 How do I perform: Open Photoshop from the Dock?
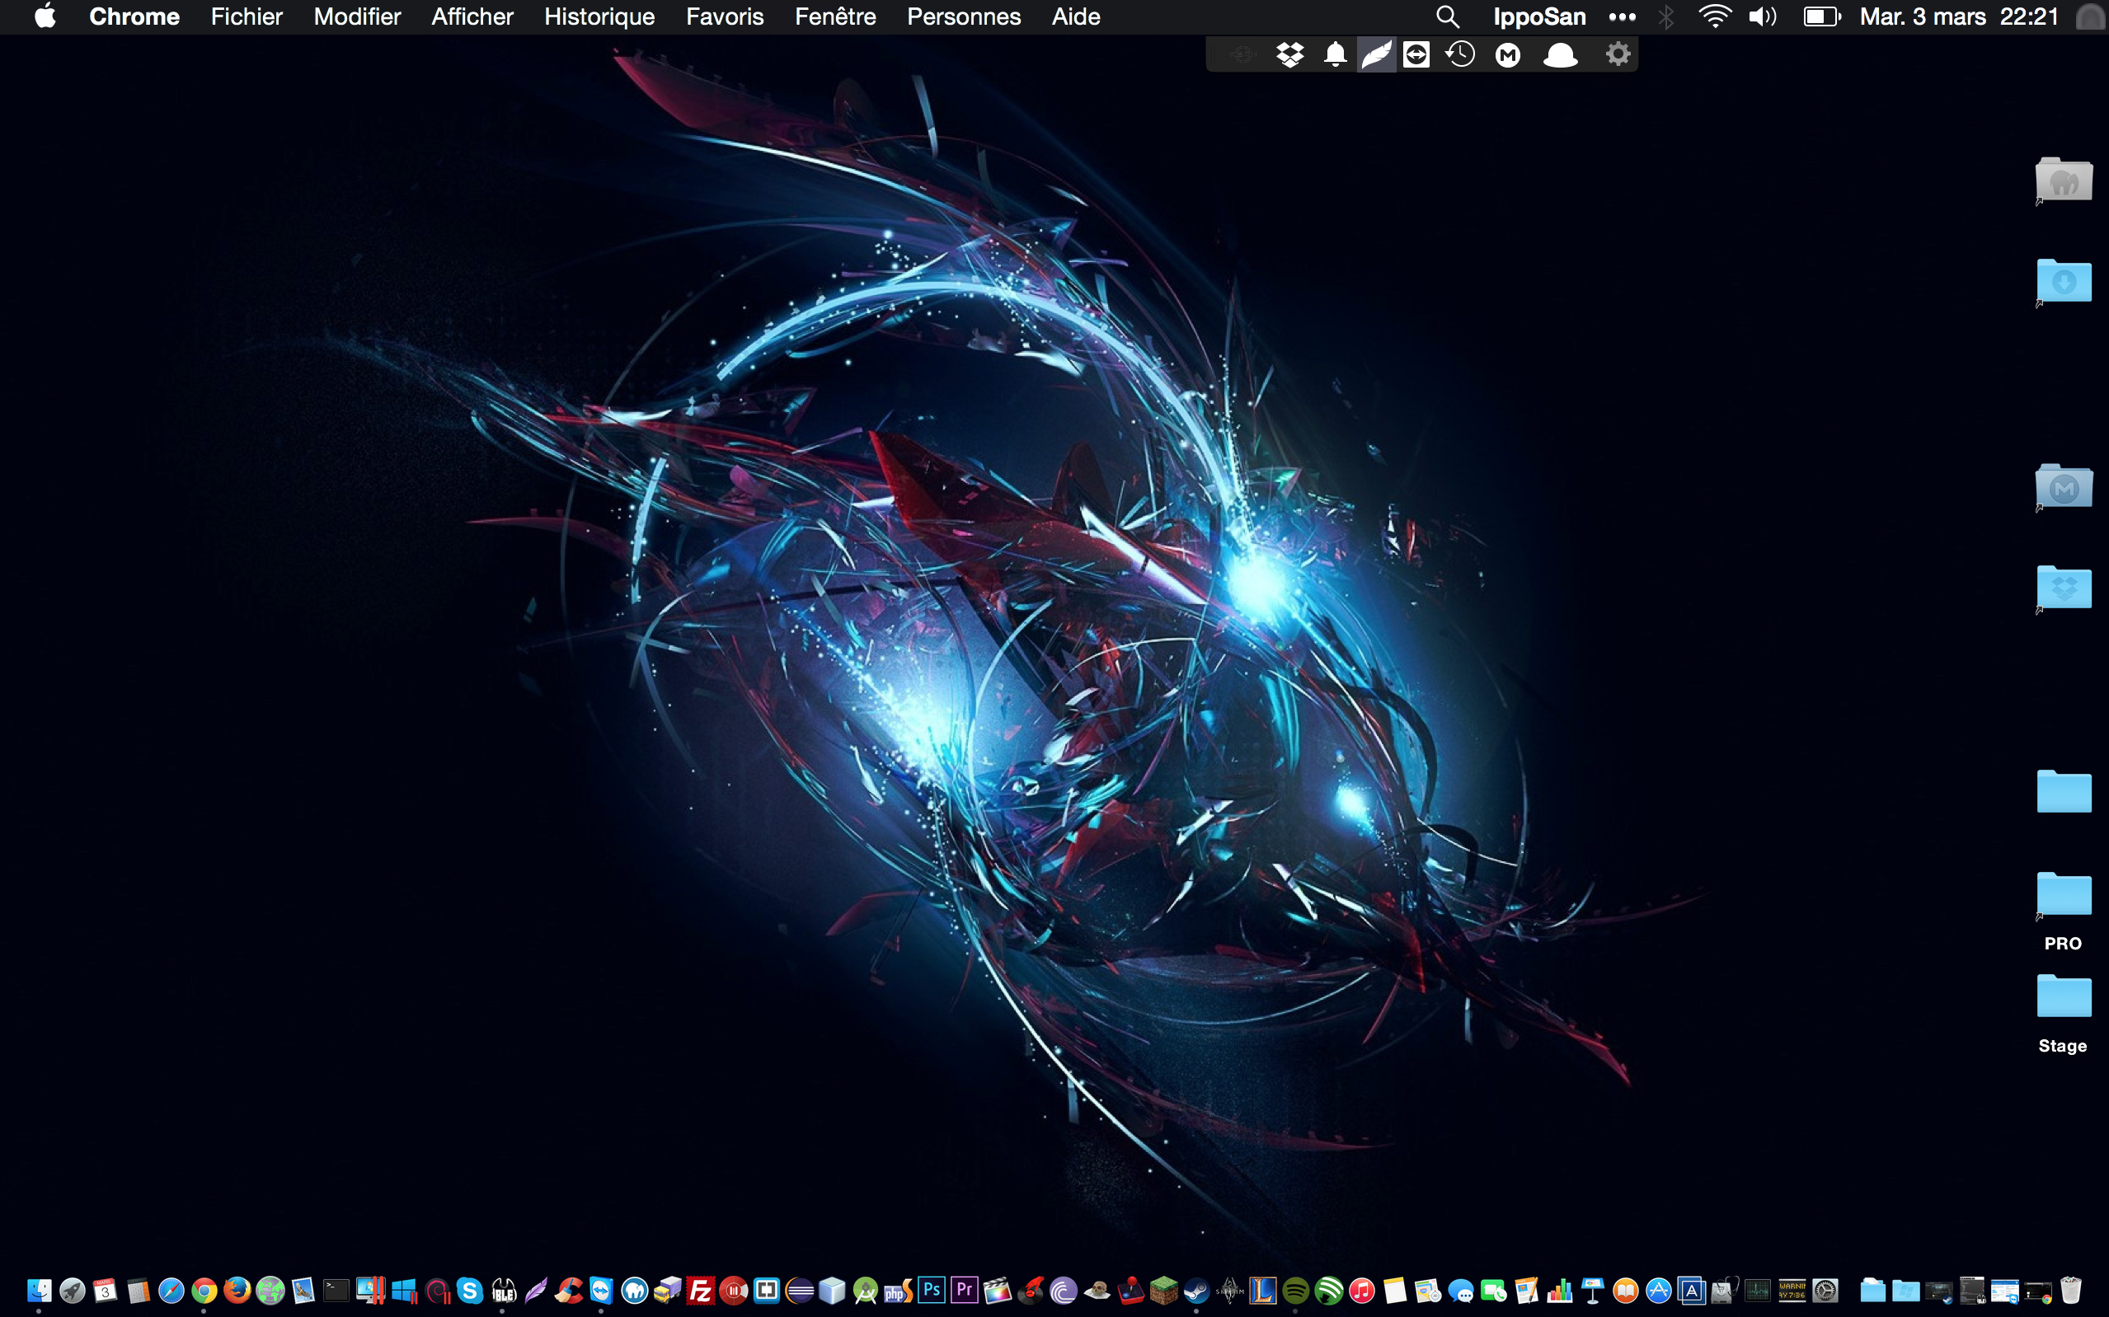click(x=931, y=1290)
